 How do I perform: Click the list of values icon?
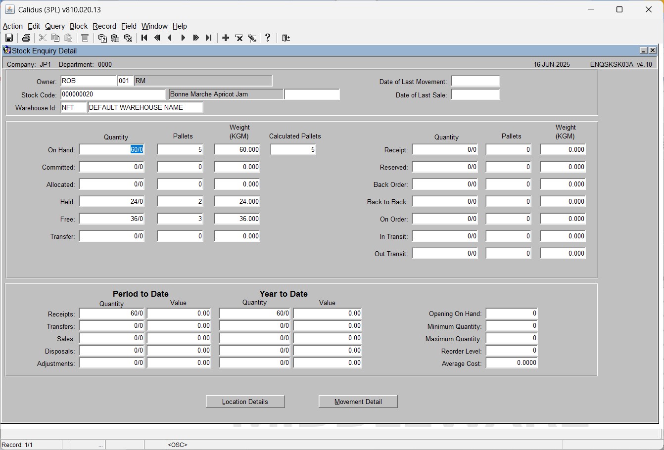point(85,38)
